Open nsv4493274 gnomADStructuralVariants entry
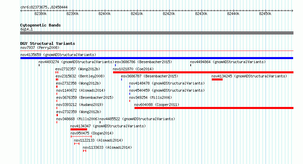Screen dimensions: 303x164 (x=76, y=62)
